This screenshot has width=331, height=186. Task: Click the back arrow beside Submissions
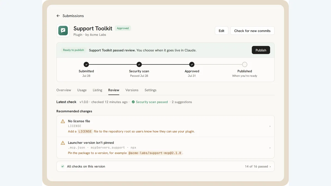pyautogui.click(x=58, y=16)
